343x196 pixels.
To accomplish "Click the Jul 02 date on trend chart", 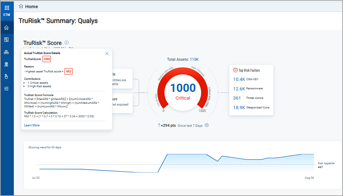I will (x=36, y=178).
